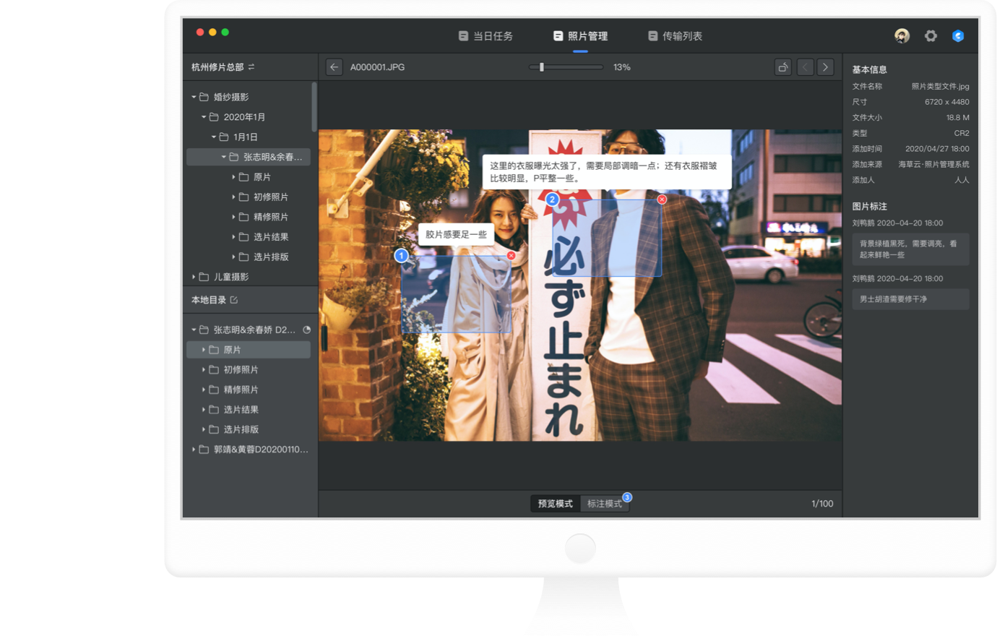Click the 基本信息 section heading
The height and width of the screenshot is (636, 997).
(869, 70)
